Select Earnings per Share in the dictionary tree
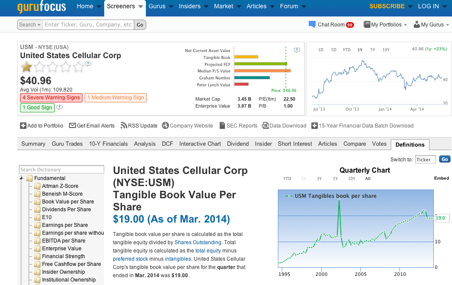This screenshot has width=452, height=285. pos(65,225)
